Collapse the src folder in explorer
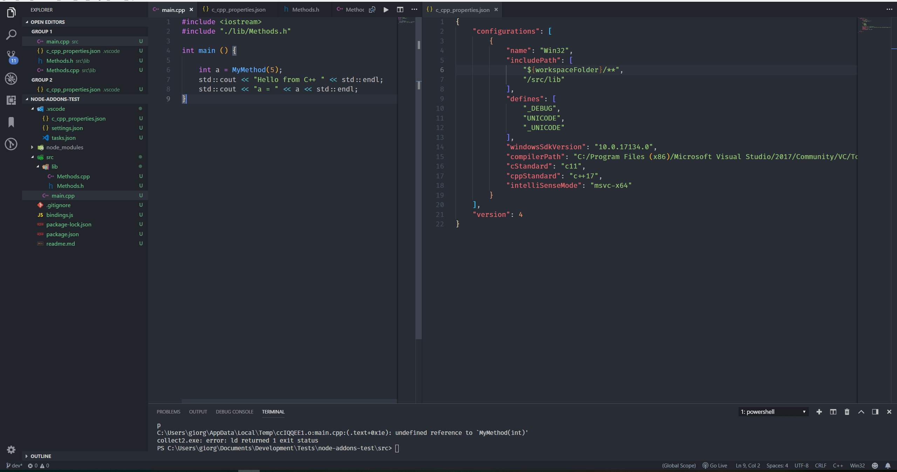The image size is (897, 472). coord(50,157)
